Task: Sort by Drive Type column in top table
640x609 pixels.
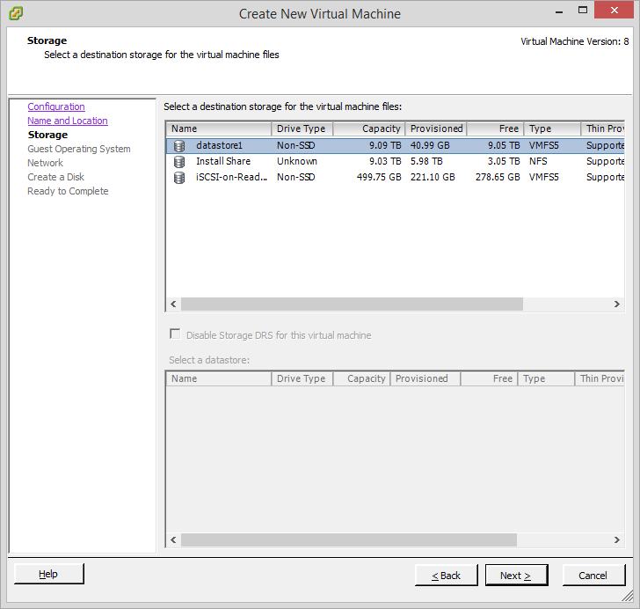Action: pos(302,128)
